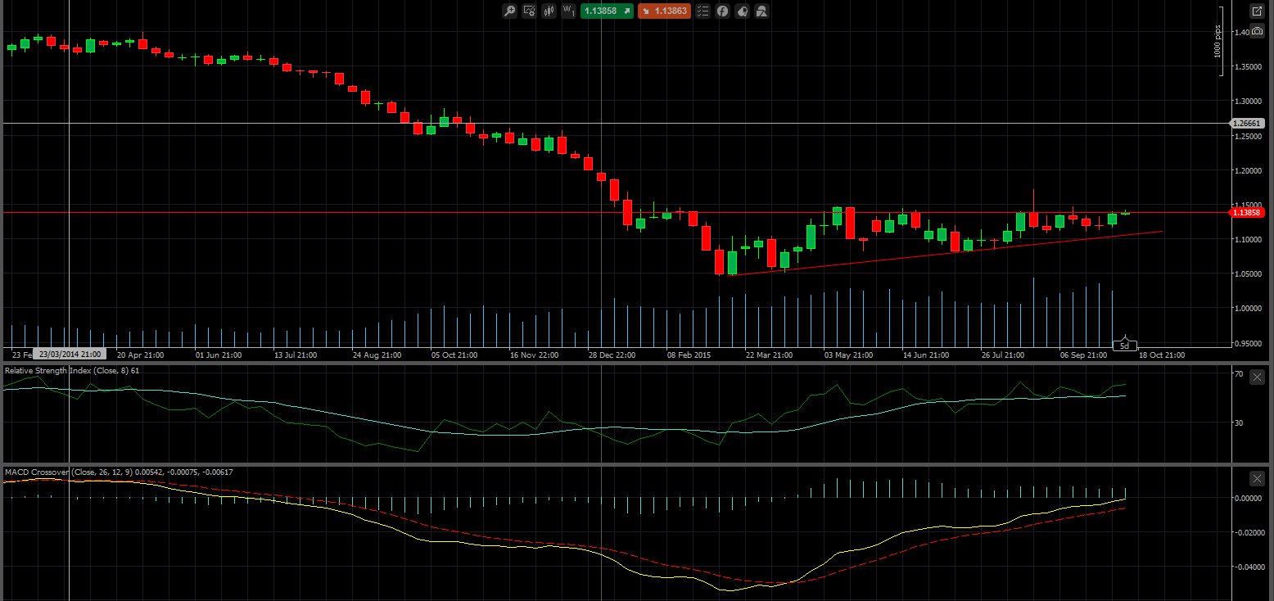Close the Relative Strength Index panel
Screen dimensions: 1274x601
click(x=1257, y=377)
